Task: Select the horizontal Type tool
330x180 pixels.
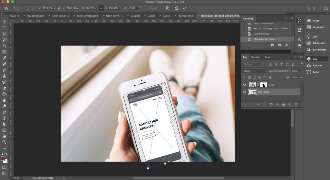Action: (5, 118)
